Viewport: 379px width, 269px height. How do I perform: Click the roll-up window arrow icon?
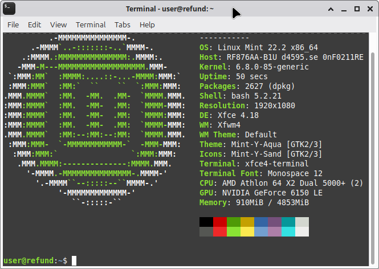331,9
